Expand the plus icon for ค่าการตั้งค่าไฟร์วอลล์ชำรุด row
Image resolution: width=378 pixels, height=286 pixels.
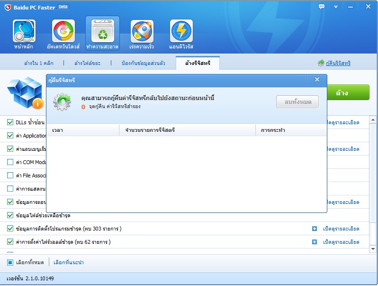(x=315, y=242)
